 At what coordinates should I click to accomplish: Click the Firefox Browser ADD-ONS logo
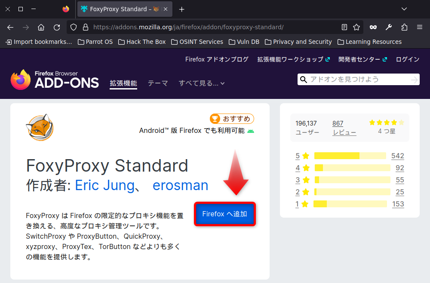[x=55, y=80]
